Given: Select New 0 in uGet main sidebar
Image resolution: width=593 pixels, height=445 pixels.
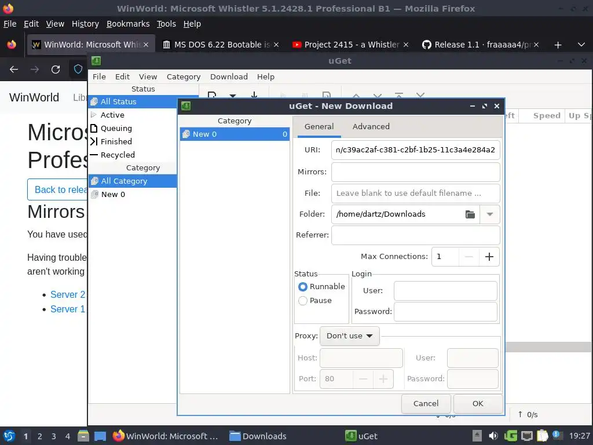Looking at the screenshot, I should 133,195.
